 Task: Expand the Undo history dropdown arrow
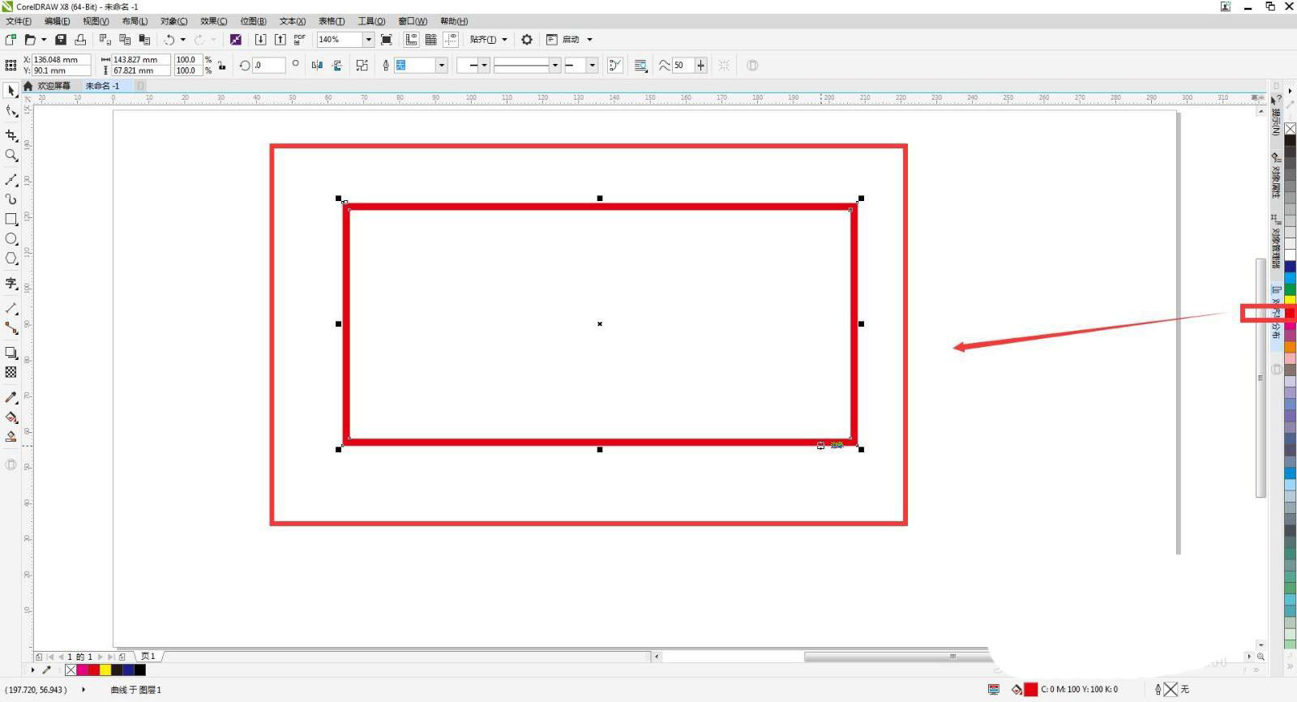click(x=182, y=39)
